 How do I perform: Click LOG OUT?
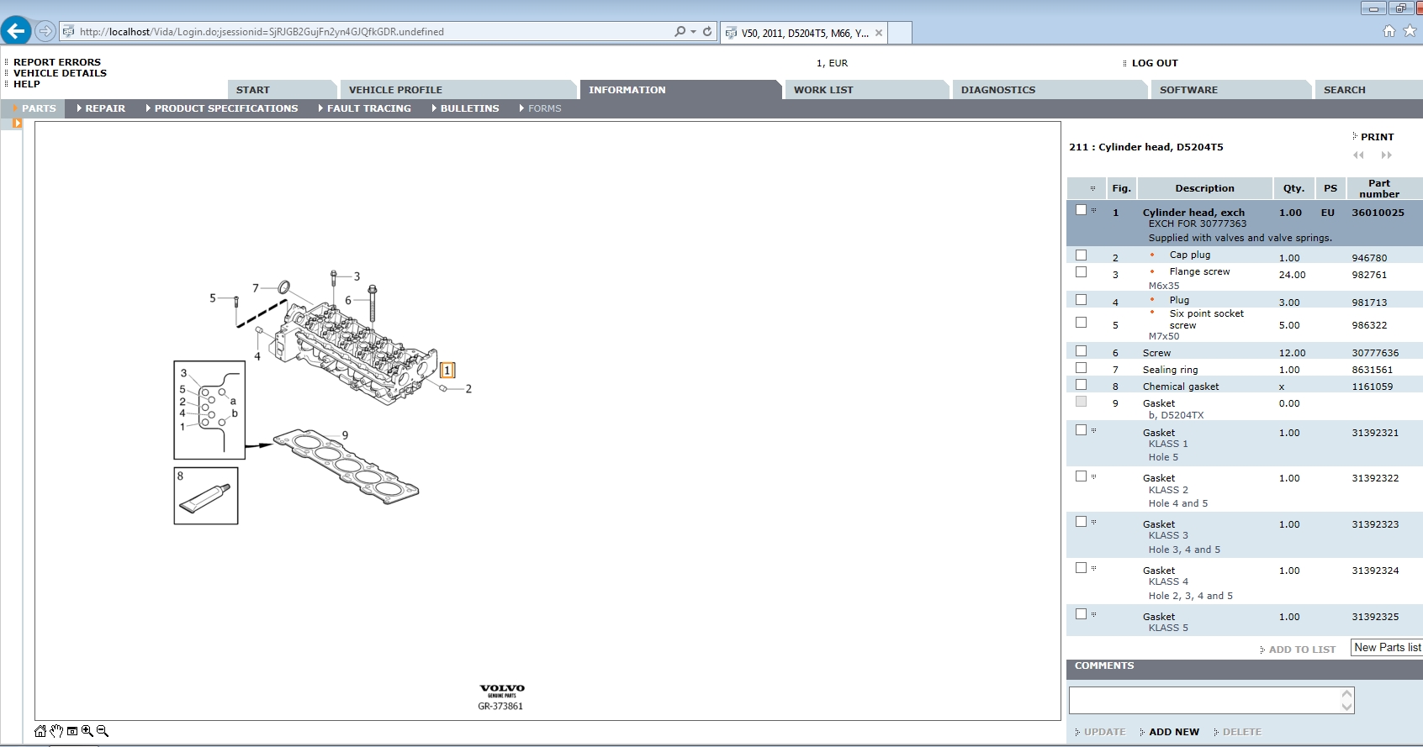click(x=1155, y=63)
